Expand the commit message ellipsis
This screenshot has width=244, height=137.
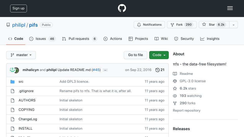[x=105, y=70]
